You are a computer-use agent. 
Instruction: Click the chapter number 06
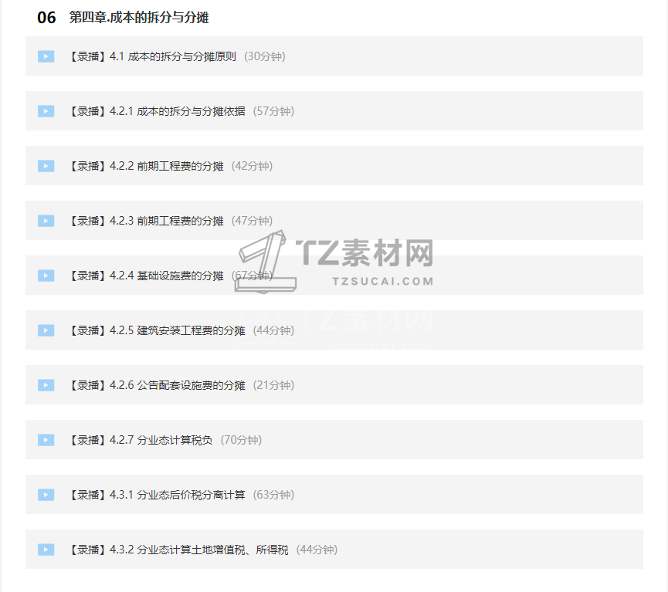tap(46, 18)
